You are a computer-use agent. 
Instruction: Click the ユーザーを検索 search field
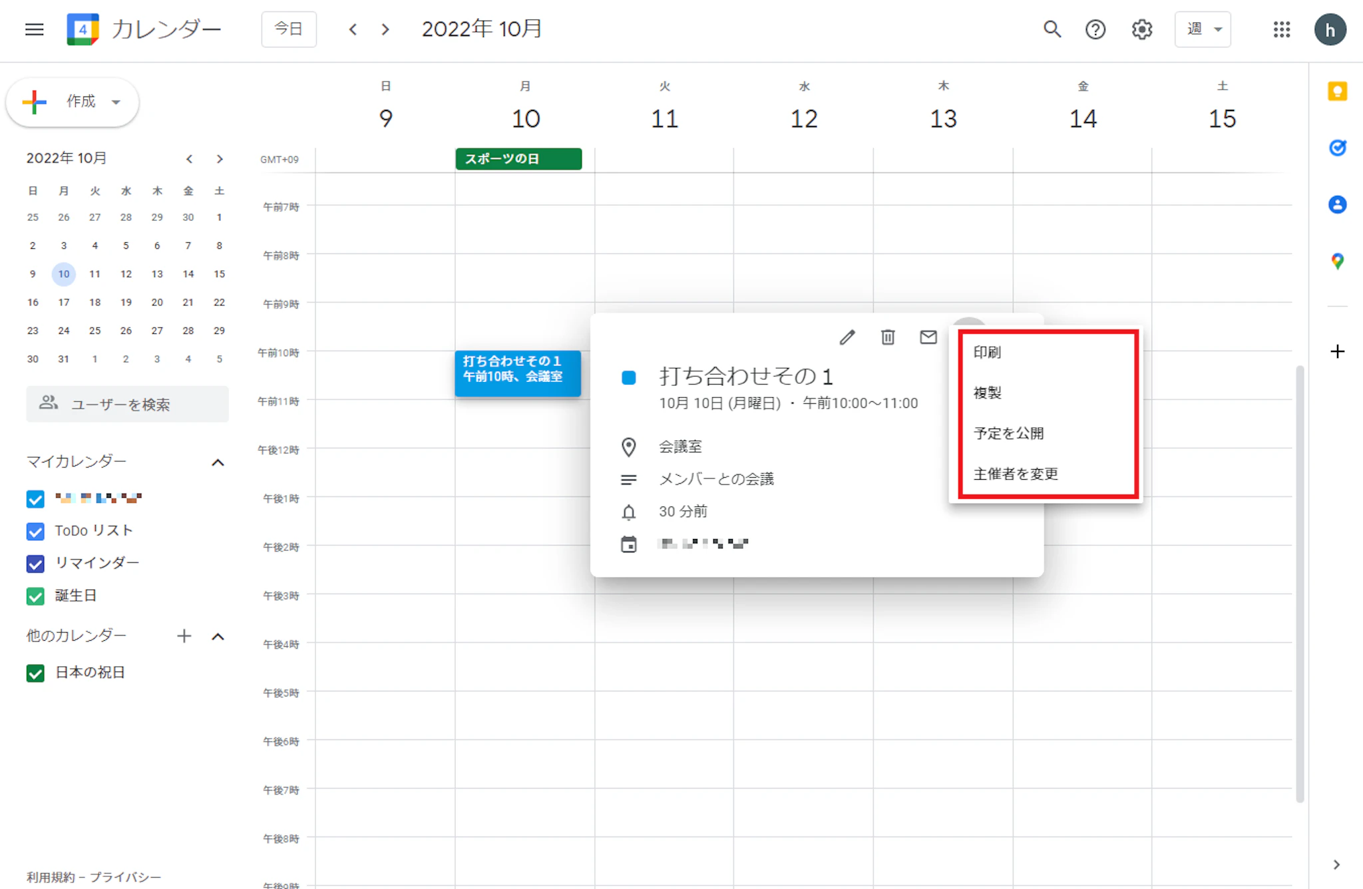pos(128,404)
